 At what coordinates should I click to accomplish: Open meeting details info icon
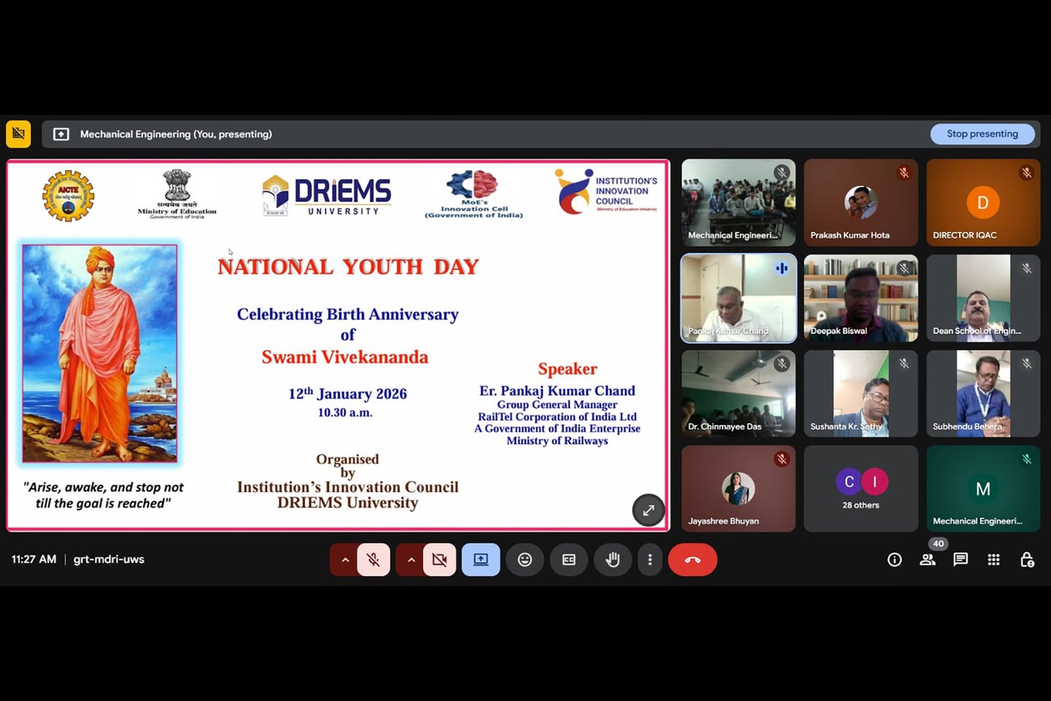click(x=894, y=559)
